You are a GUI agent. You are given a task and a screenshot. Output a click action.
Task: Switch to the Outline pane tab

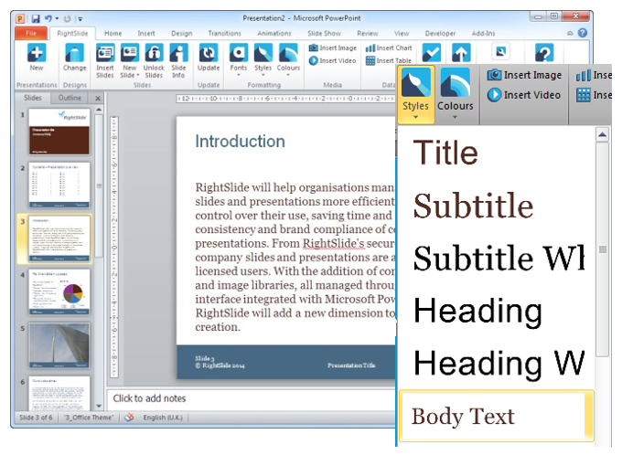[x=70, y=98]
